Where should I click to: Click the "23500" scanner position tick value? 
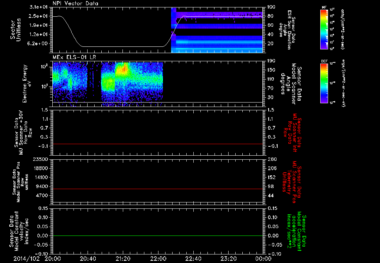coord(40,159)
